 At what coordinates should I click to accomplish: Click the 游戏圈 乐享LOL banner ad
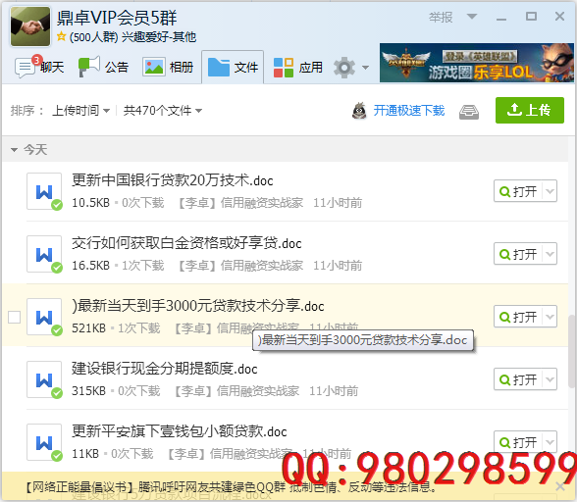pos(477,63)
